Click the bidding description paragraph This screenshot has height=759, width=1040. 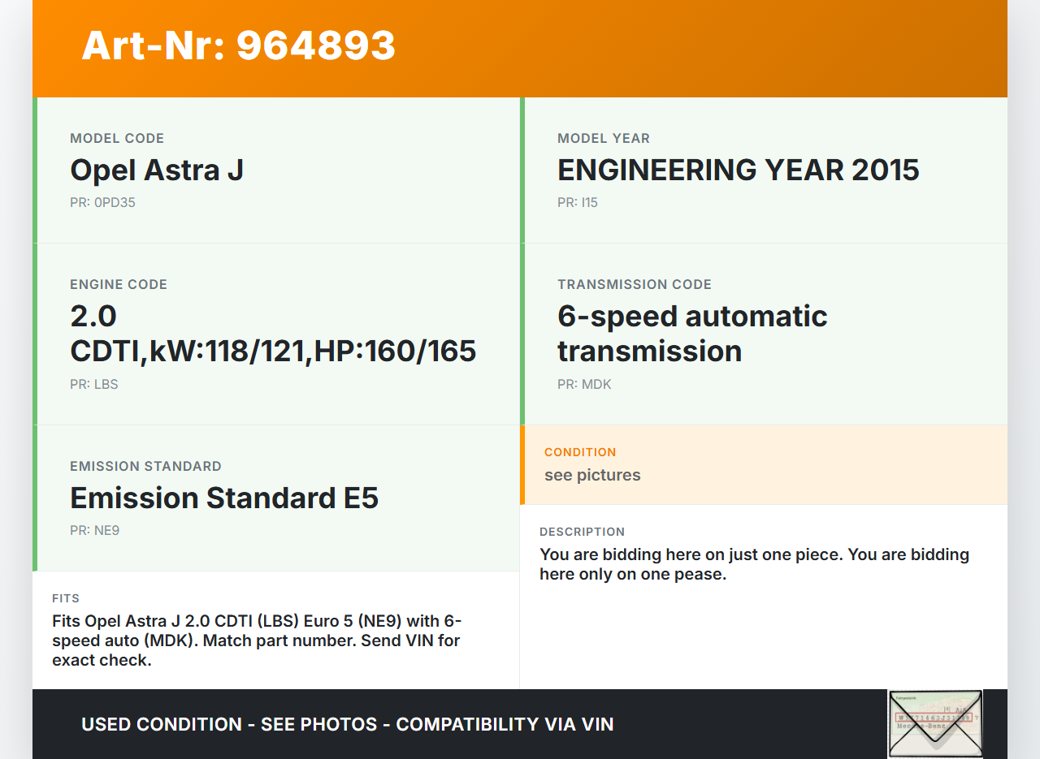coord(753,564)
